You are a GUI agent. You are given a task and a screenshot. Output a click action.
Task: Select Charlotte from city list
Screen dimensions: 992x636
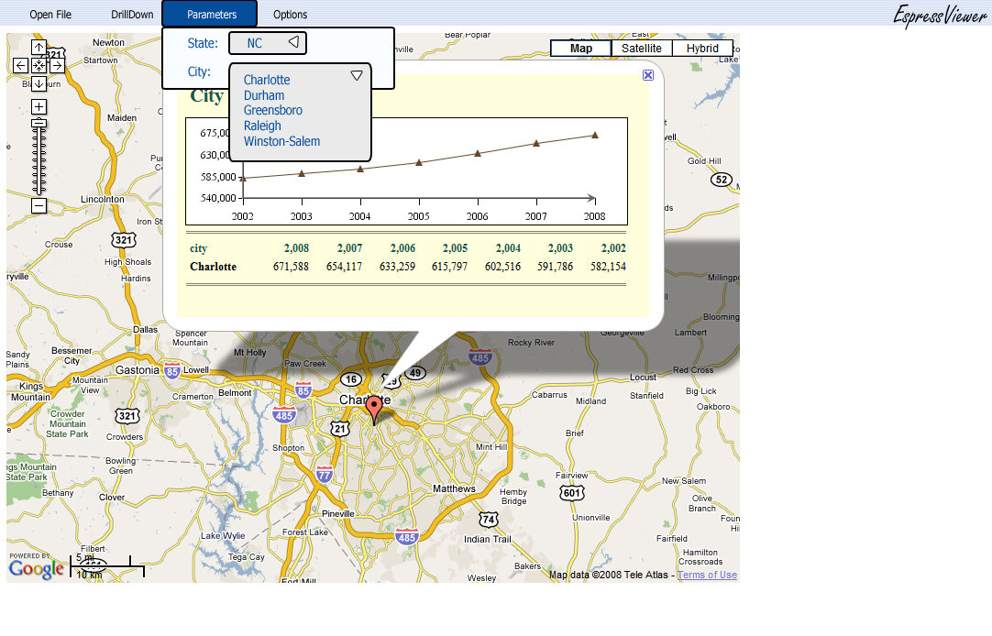[267, 81]
